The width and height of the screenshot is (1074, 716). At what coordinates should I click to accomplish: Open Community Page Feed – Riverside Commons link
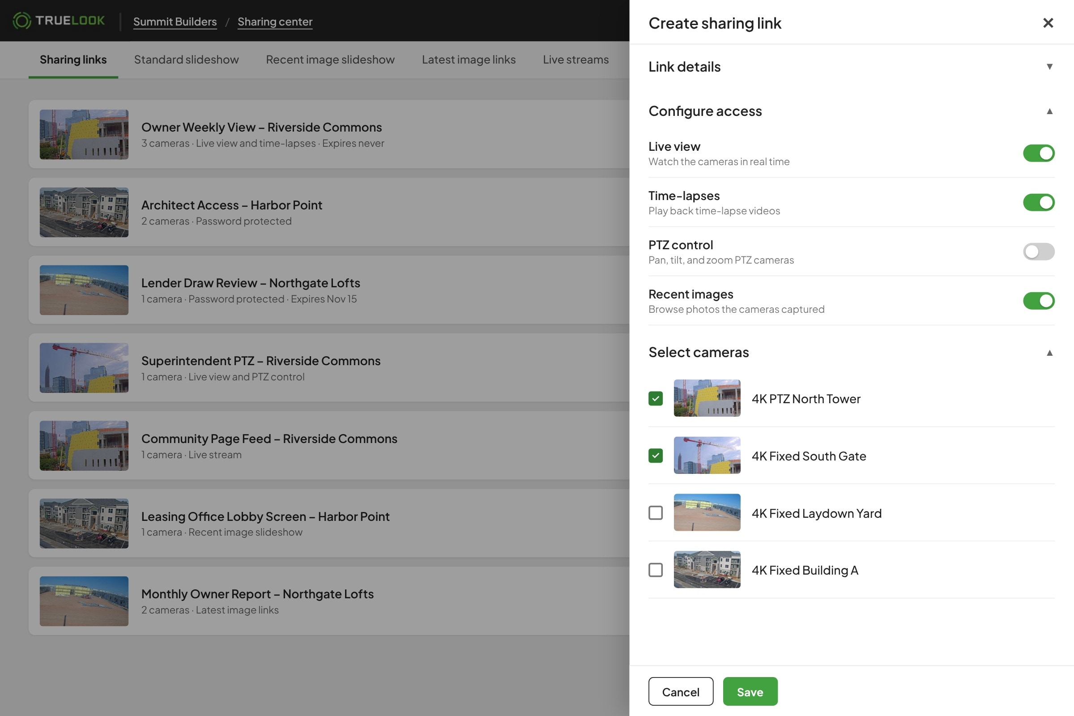click(329, 446)
